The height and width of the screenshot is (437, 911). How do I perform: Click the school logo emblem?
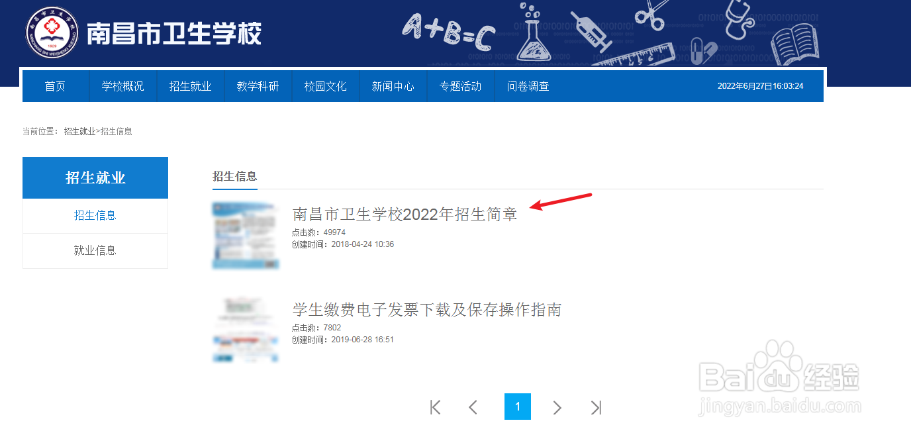(52, 31)
